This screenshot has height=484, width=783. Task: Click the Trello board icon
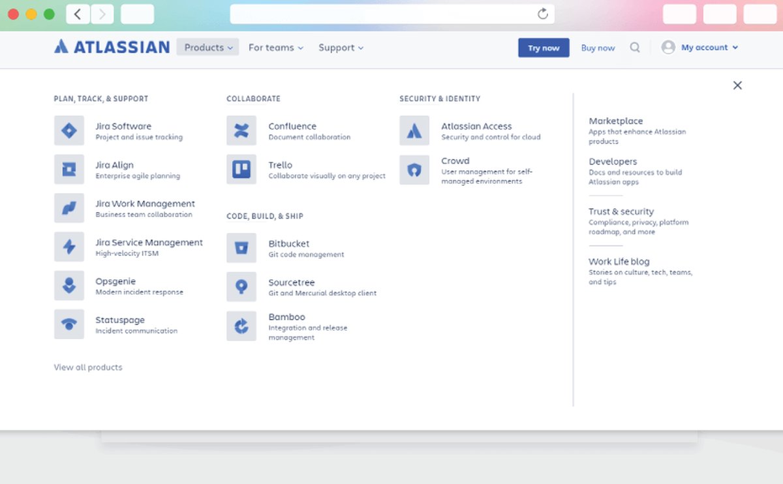241,170
